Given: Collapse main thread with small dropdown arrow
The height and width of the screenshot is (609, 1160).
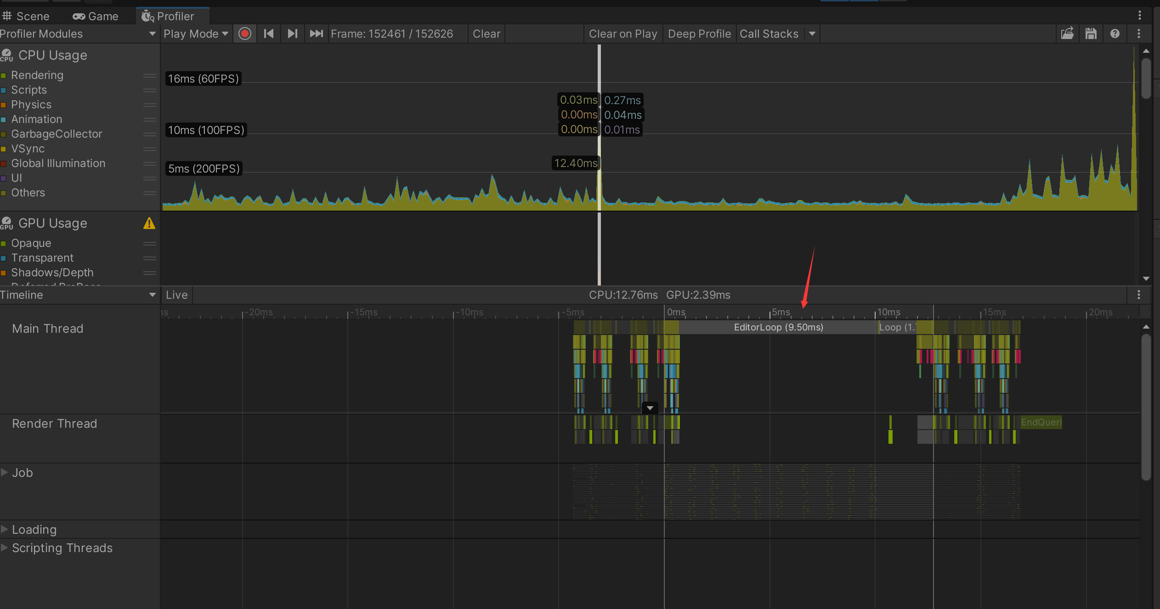Looking at the screenshot, I should (650, 408).
